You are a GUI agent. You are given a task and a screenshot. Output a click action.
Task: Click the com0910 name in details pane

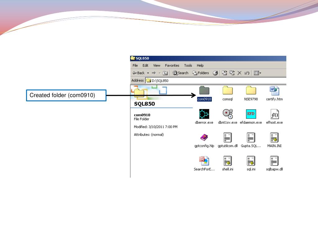(142, 115)
